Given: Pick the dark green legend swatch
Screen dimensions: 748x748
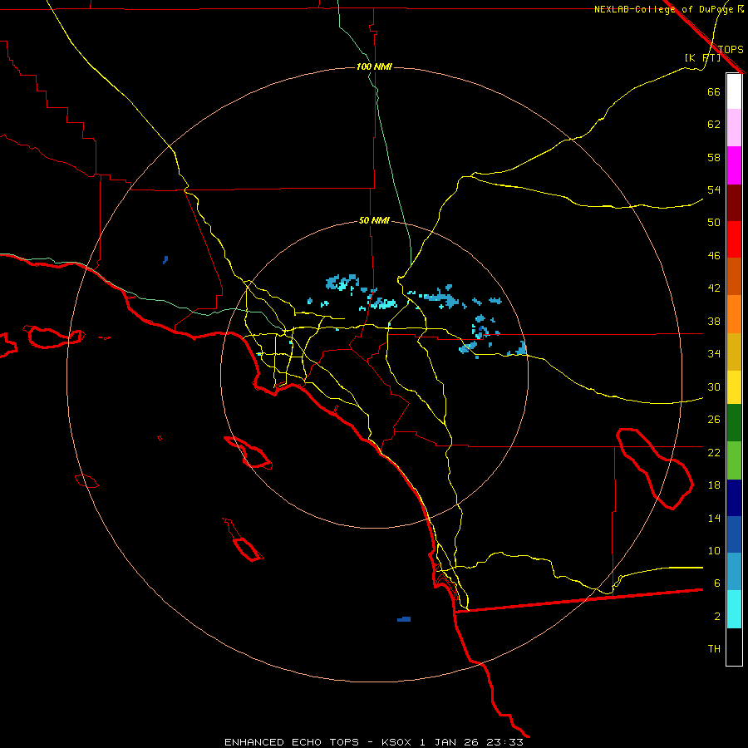Looking at the screenshot, I should [x=734, y=423].
